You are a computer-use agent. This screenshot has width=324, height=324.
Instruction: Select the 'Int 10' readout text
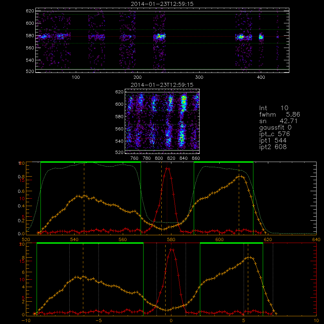pyautogui.click(x=273, y=108)
